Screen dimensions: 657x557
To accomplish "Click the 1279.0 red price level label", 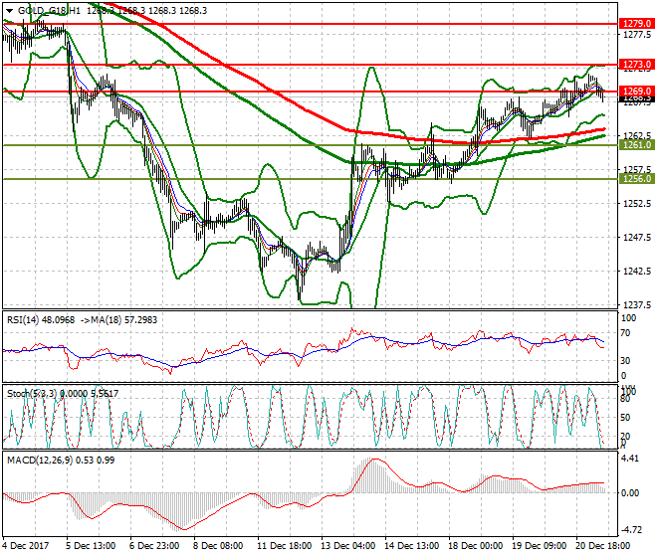I will 637,24.
